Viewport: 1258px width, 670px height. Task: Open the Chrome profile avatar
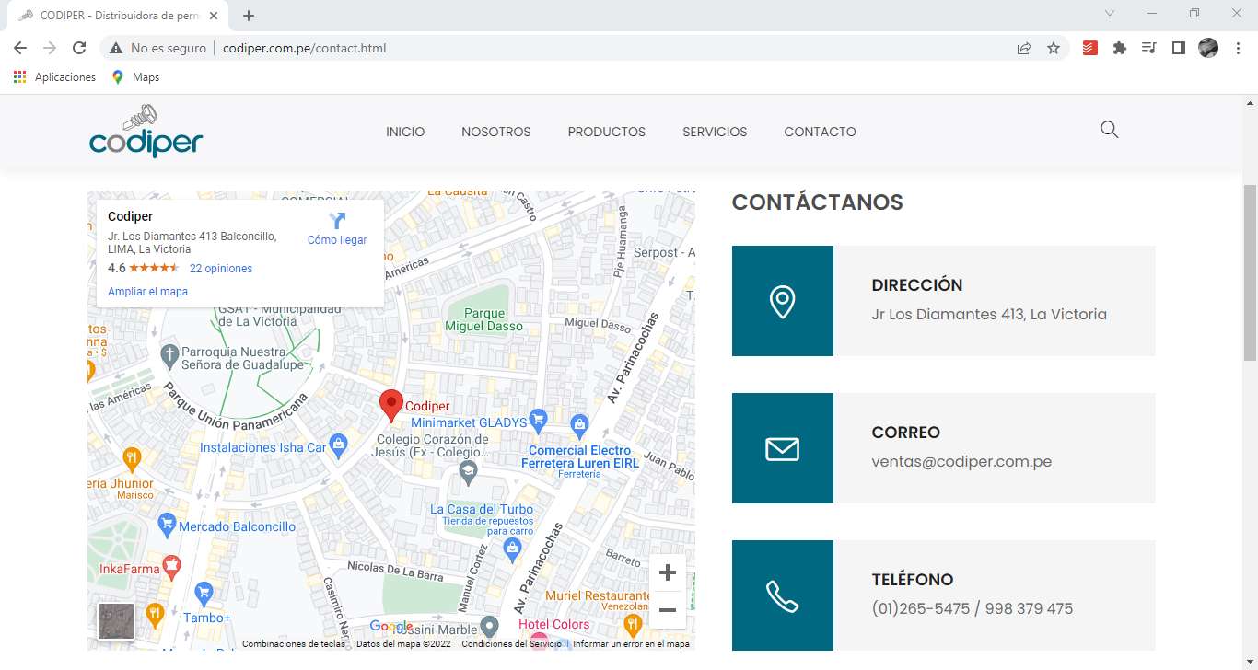[x=1208, y=48]
